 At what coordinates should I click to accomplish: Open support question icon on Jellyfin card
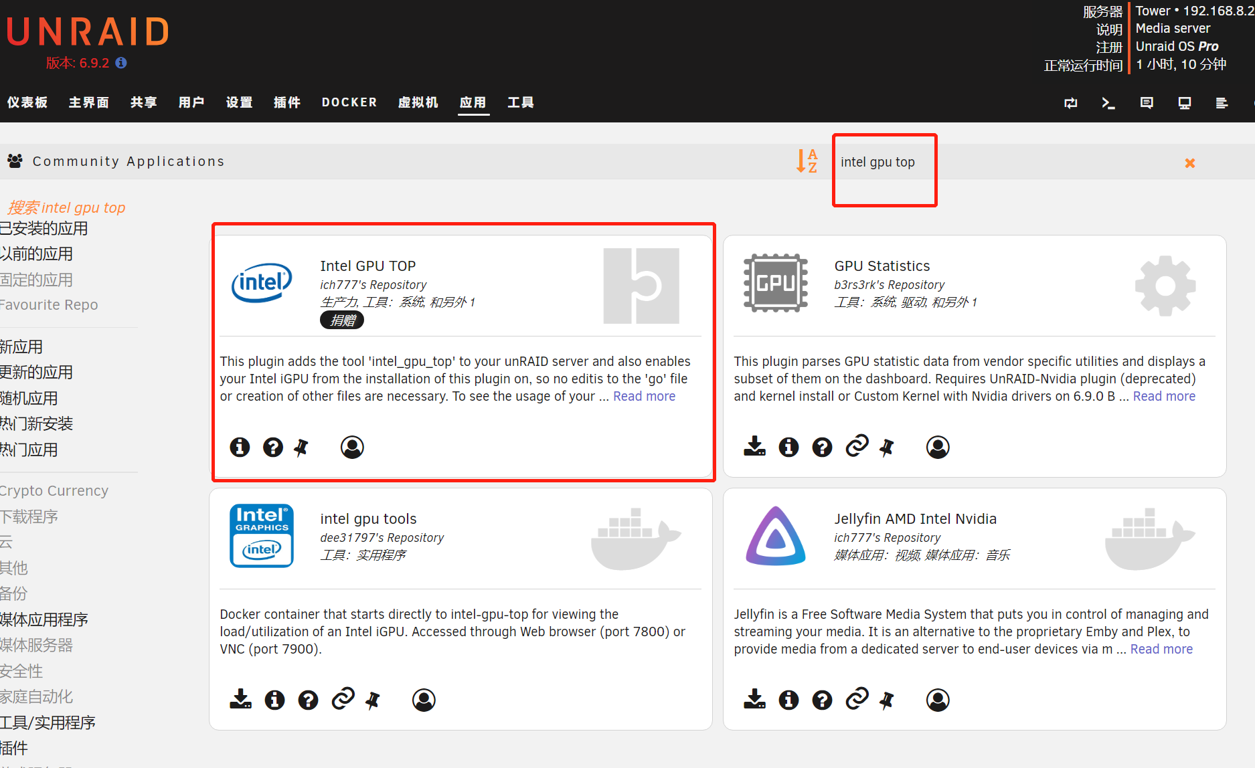[x=822, y=700]
